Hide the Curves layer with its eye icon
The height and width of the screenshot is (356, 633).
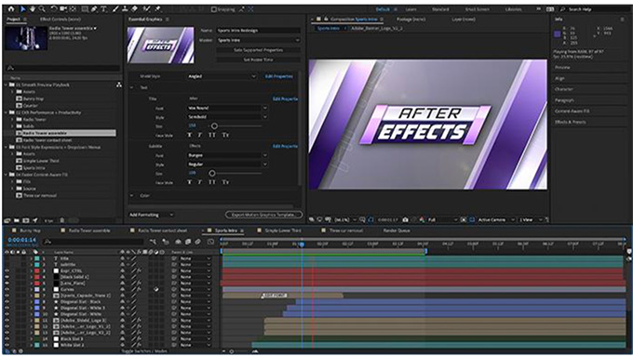coord(7,289)
